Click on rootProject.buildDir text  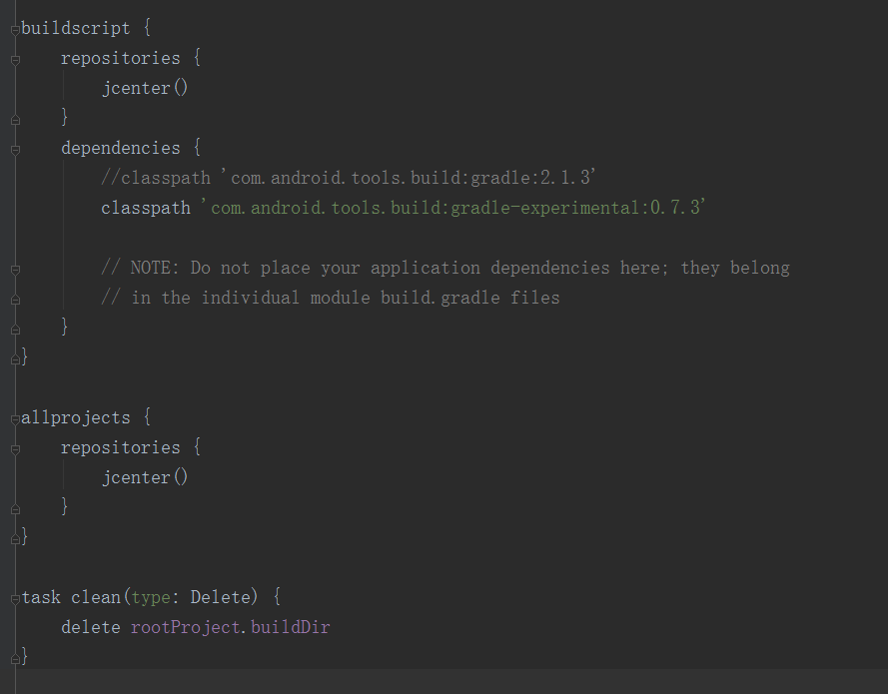[230, 627]
